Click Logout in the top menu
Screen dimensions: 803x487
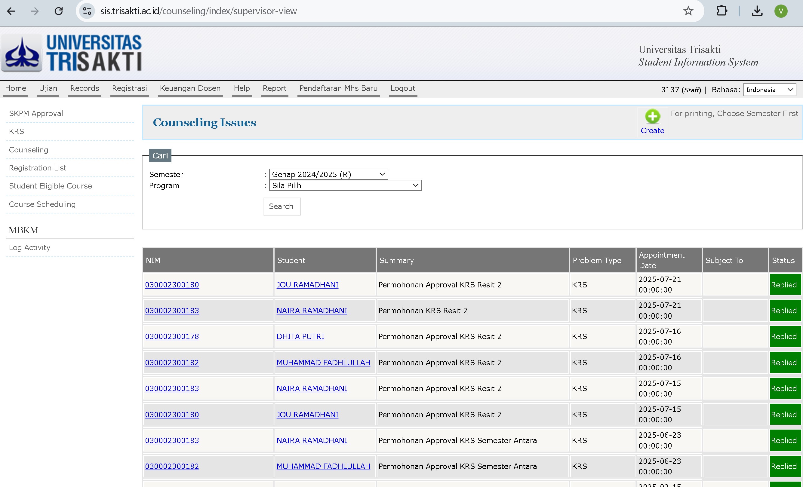(x=403, y=88)
